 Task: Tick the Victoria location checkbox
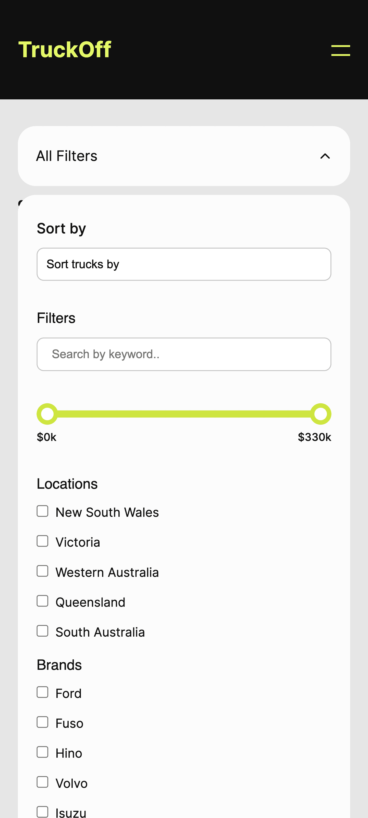43,541
